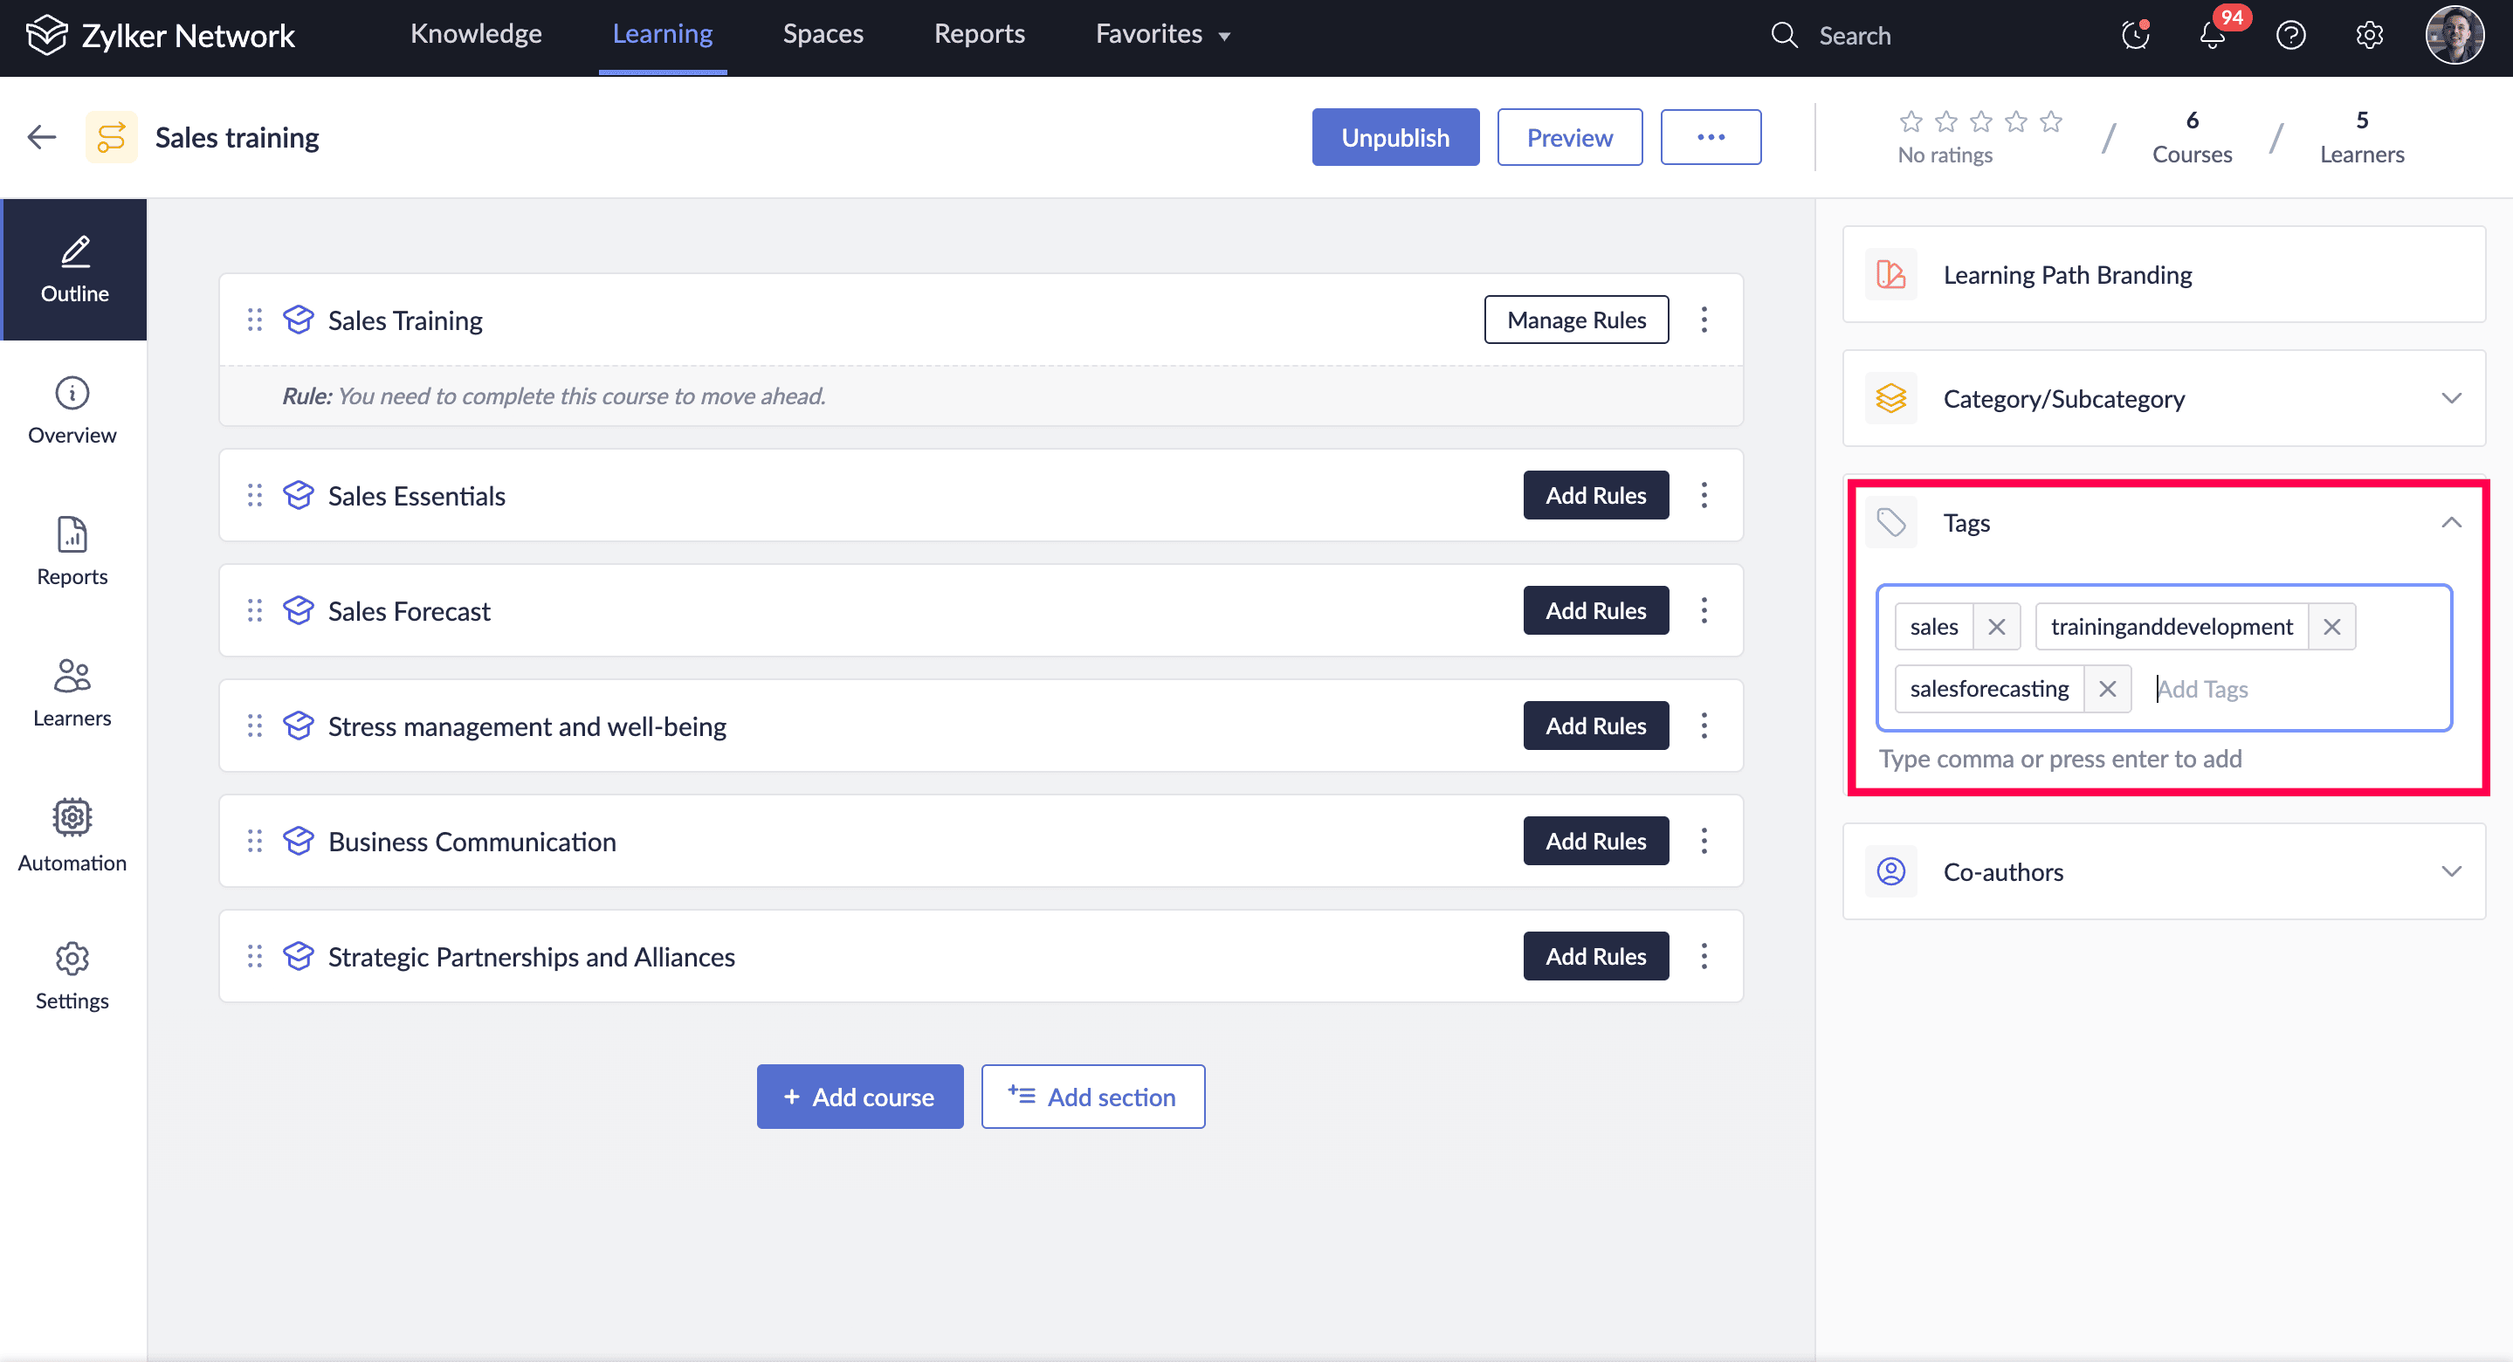Open the Learners sidebar icon
The image size is (2513, 1362).
(72, 692)
